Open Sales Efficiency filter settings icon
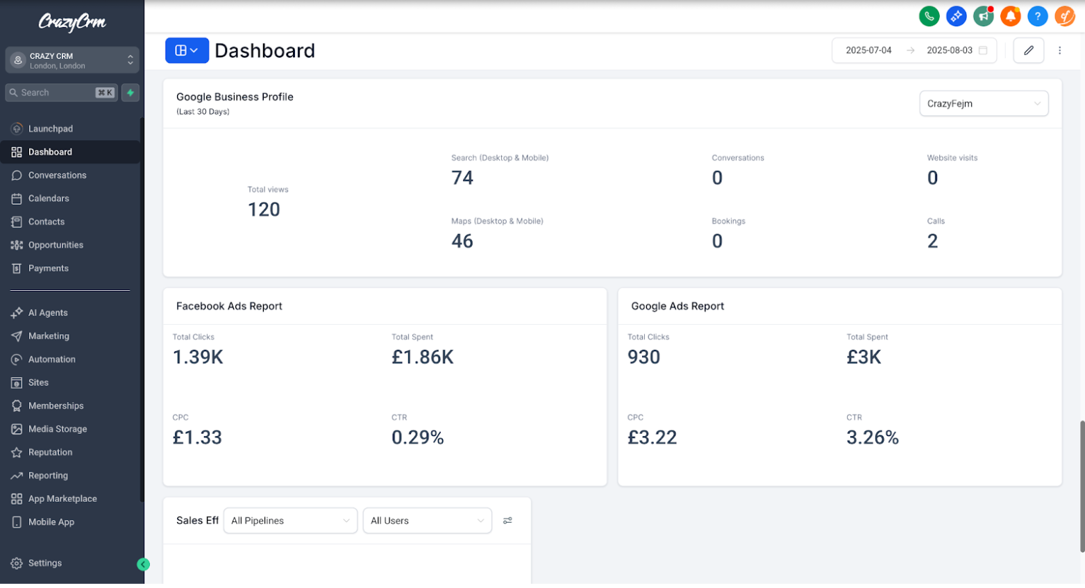1085x588 pixels. coord(507,521)
